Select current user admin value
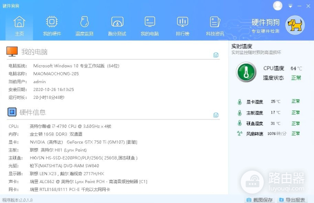The height and width of the screenshot is (203, 314). [x=39, y=82]
